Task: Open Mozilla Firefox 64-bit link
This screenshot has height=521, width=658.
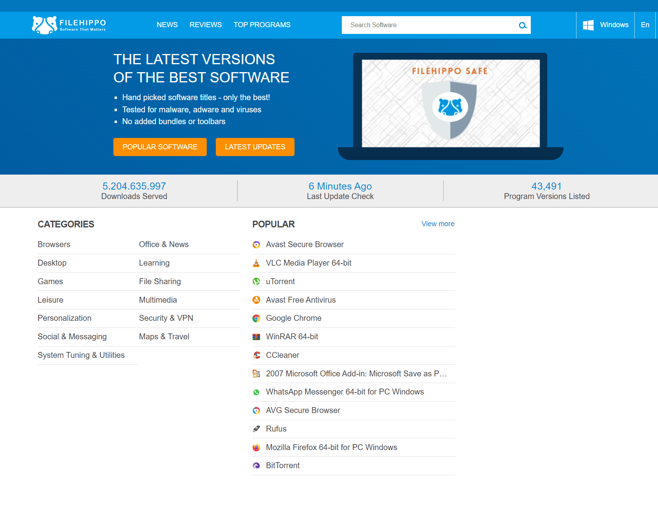Action: 332,447
